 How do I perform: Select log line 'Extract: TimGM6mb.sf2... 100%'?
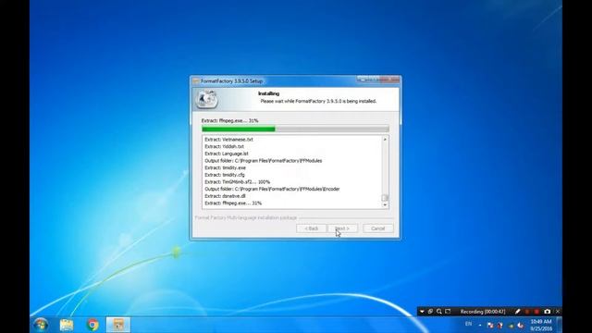pyautogui.click(x=238, y=182)
